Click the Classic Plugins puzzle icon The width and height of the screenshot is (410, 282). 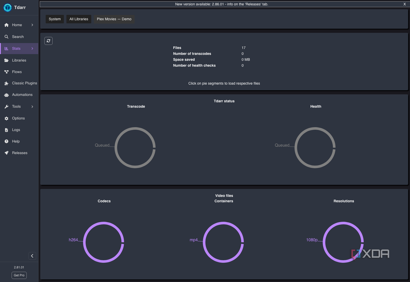click(x=6, y=84)
